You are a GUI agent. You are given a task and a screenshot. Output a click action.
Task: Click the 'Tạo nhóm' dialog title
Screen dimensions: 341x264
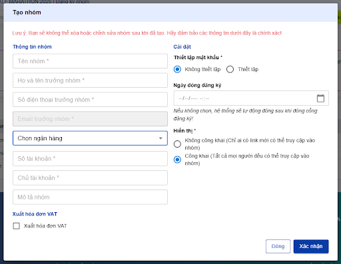(x=27, y=13)
